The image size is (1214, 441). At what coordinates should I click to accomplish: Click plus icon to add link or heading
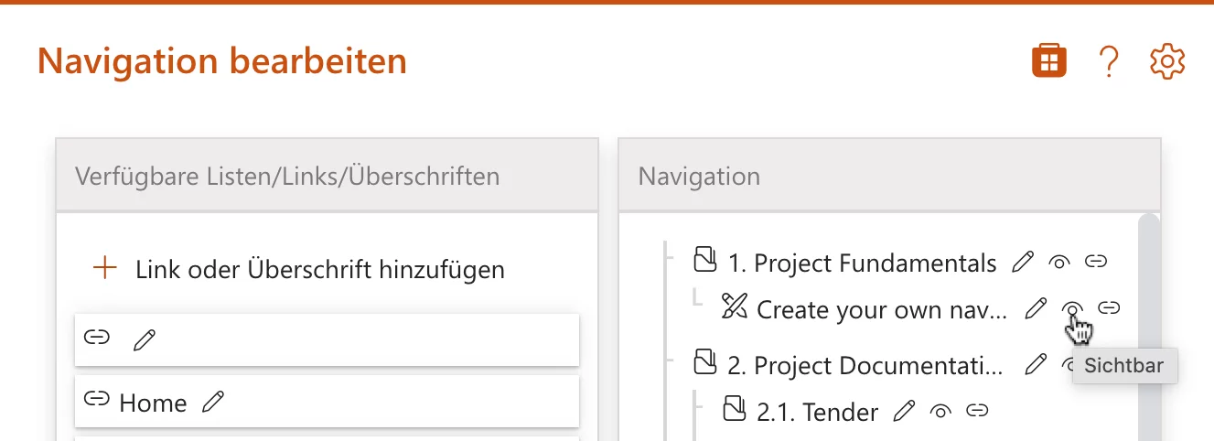click(x=106, y=269)
